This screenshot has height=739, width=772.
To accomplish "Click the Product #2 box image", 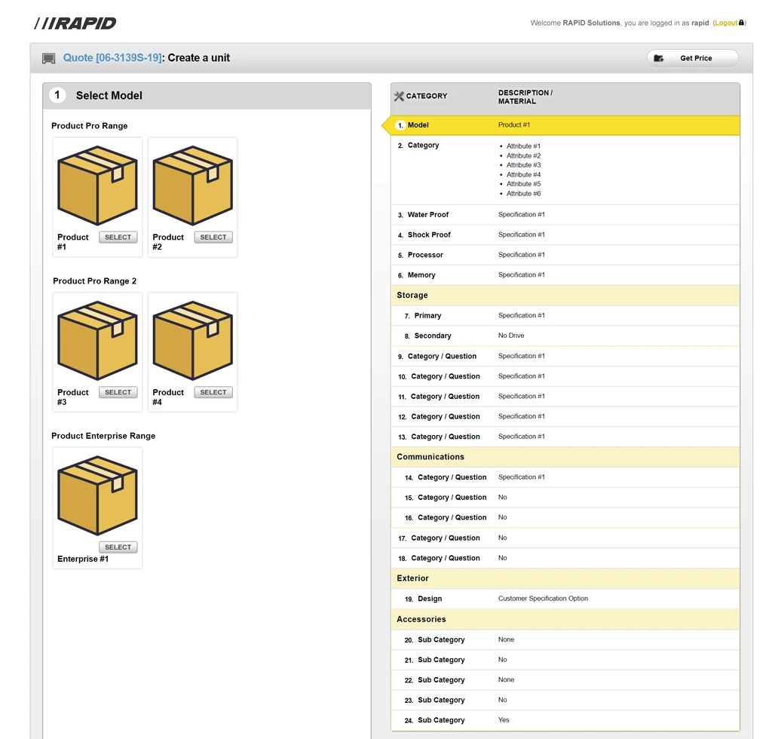I will click(x=192, y=185).
